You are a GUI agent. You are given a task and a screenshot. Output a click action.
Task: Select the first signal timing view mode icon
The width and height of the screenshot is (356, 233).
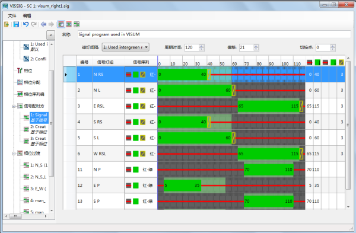point(61,24)
